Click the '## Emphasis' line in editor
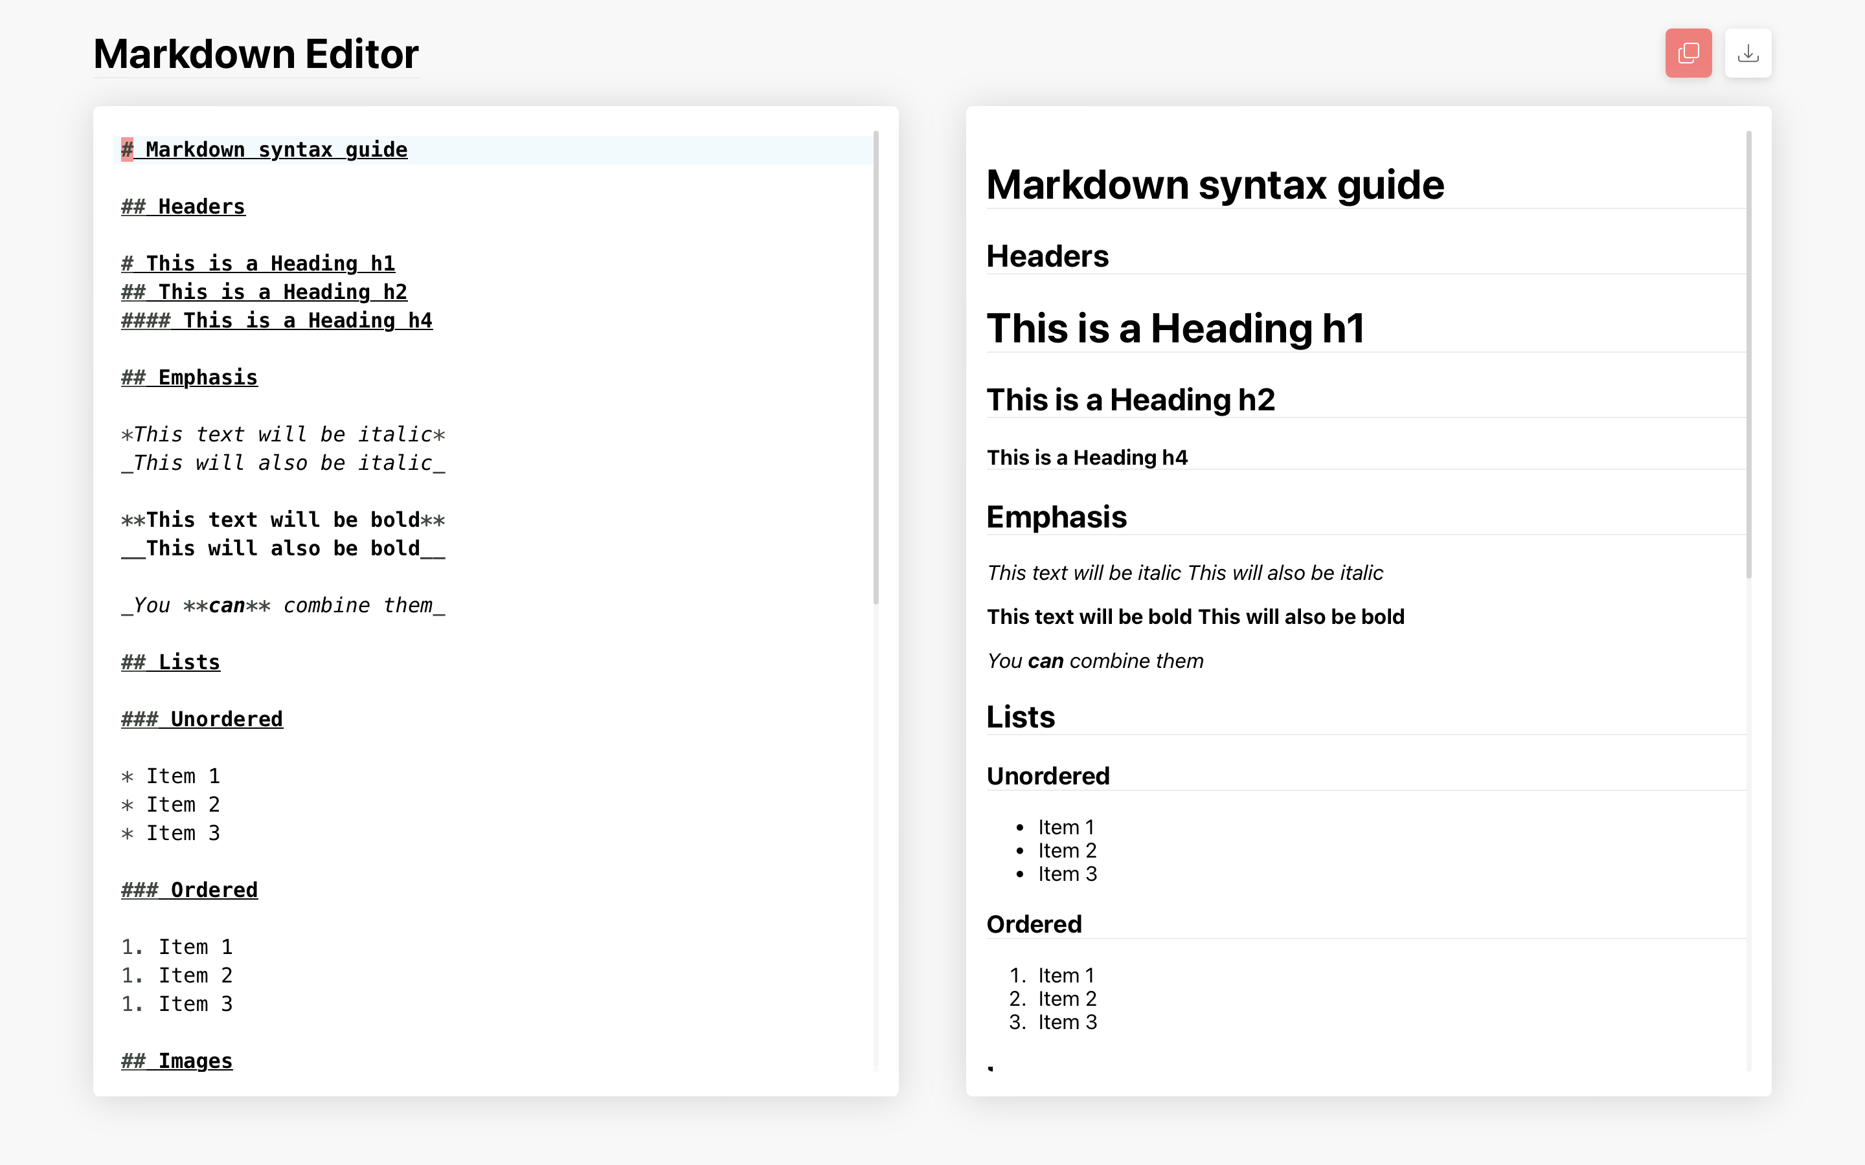 point(190,377)
